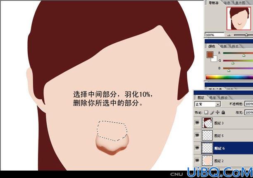This screenshot has height=178, width=253.
Task: Switch to the 通道 tab
Action: point(212,98)
